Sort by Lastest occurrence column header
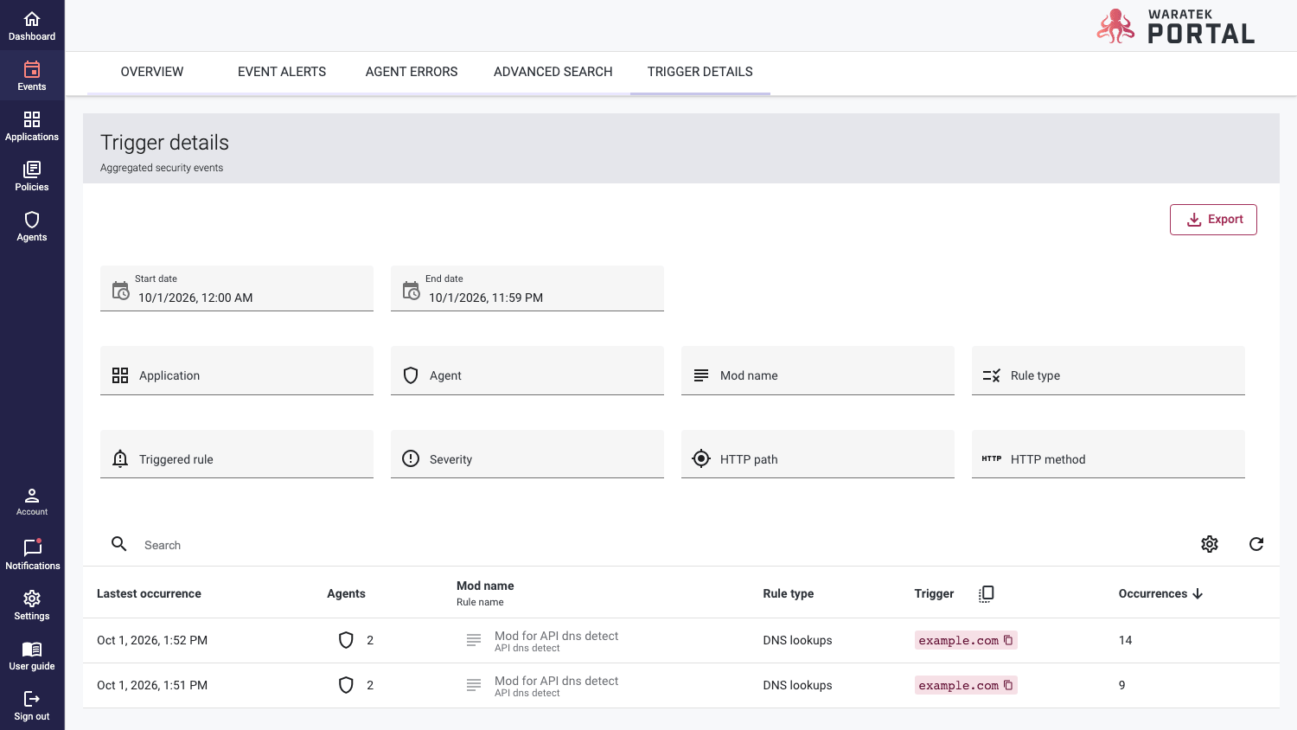1297x730 pixels. coord(149,593)
